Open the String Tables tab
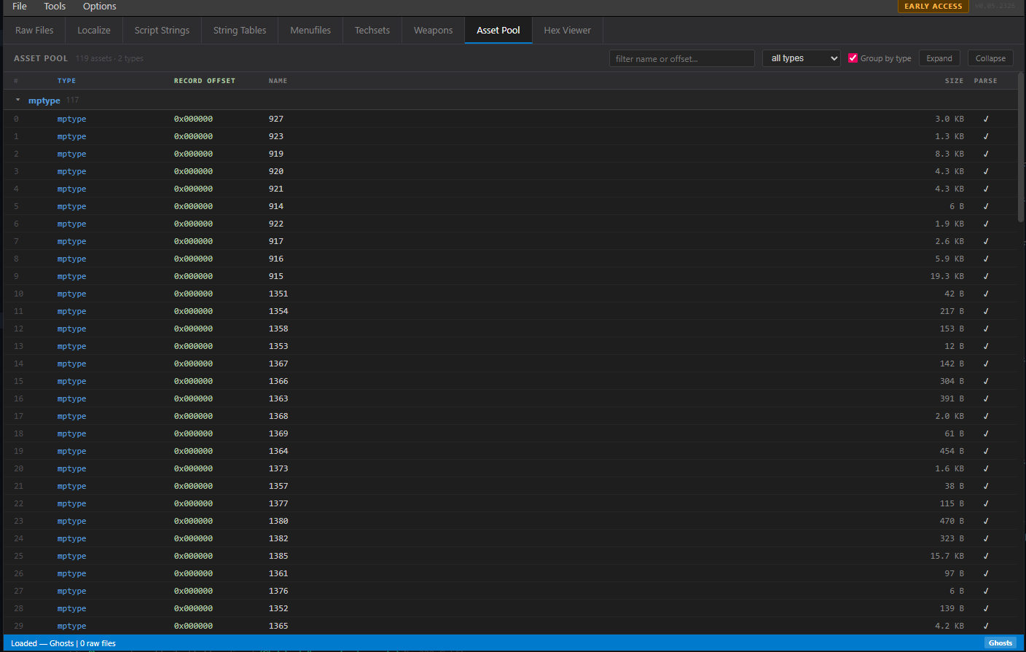The width and height of the screenshot is (1026, 652). pos(240,31)
